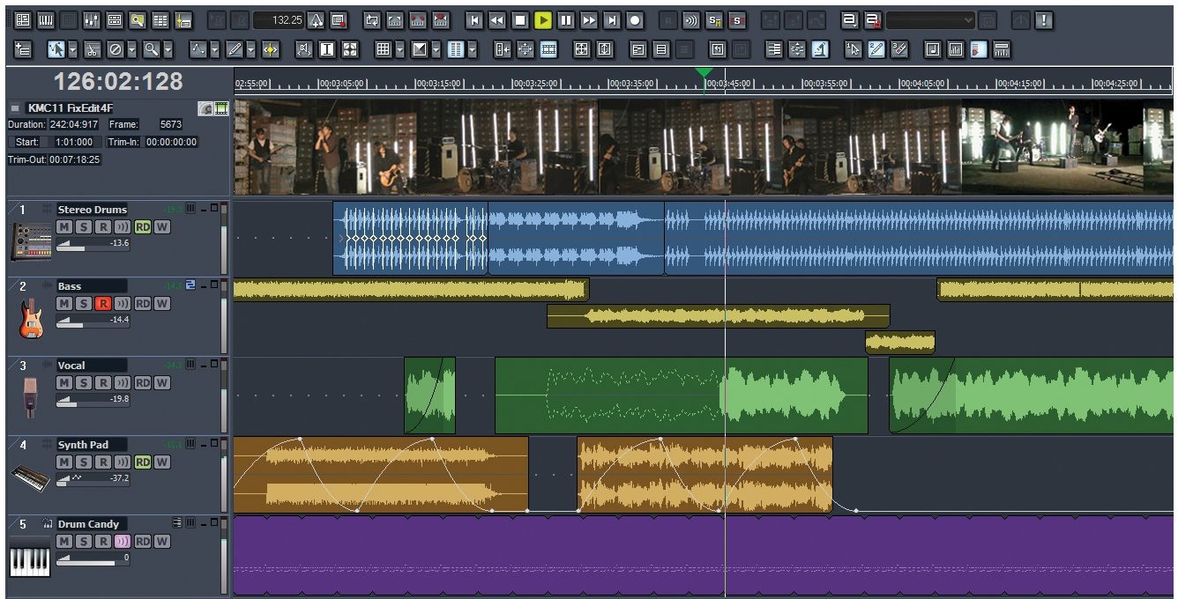
Task: Click the green playhead marker on the ruler
Action: [704, 73]
